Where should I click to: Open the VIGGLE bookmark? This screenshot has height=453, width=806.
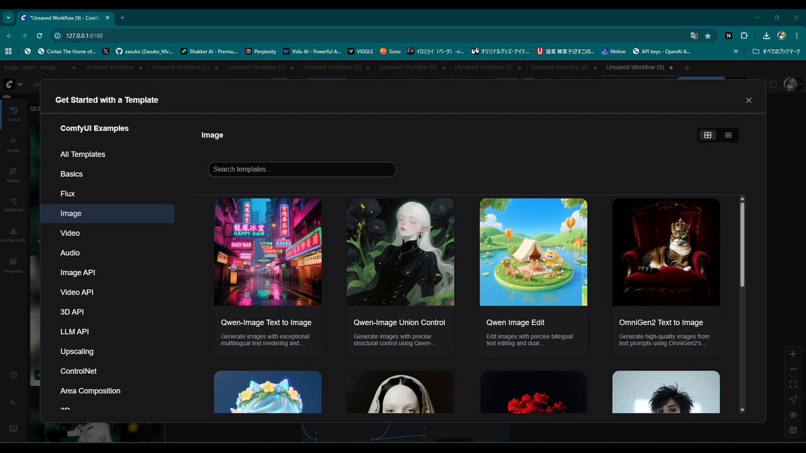coord(360,51)
